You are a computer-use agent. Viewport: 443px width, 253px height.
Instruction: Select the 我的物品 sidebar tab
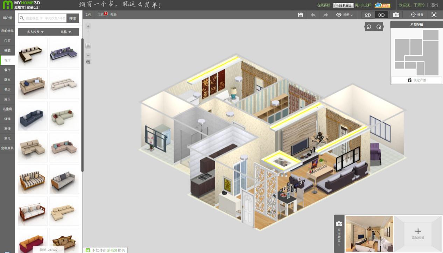tap(7, 31)
